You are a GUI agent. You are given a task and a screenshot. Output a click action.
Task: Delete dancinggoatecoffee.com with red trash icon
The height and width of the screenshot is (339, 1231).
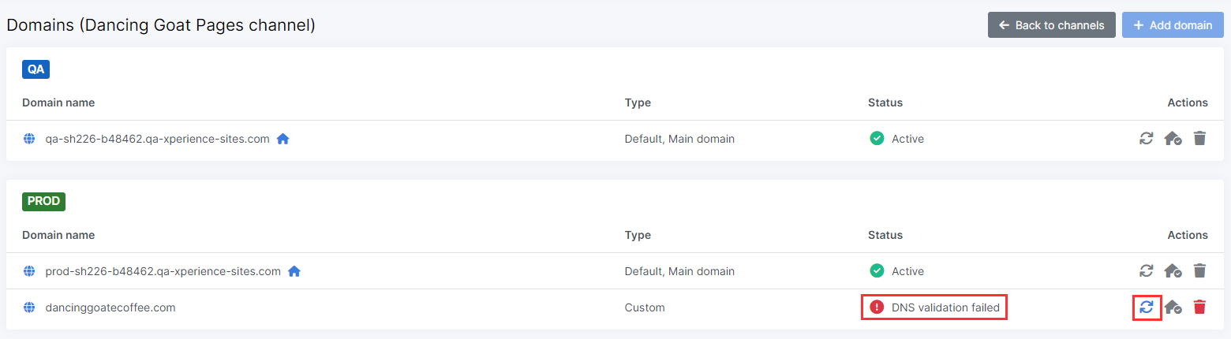click(x=1199, y=307)
